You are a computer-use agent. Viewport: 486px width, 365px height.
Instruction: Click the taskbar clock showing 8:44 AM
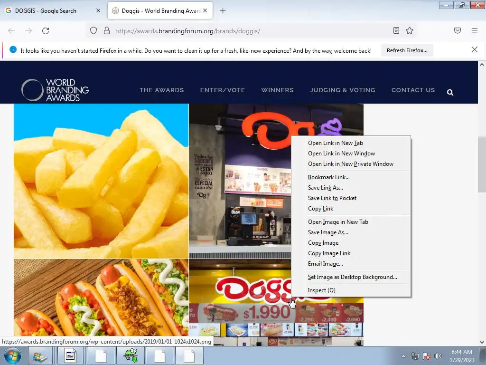(x=462, y=356)
